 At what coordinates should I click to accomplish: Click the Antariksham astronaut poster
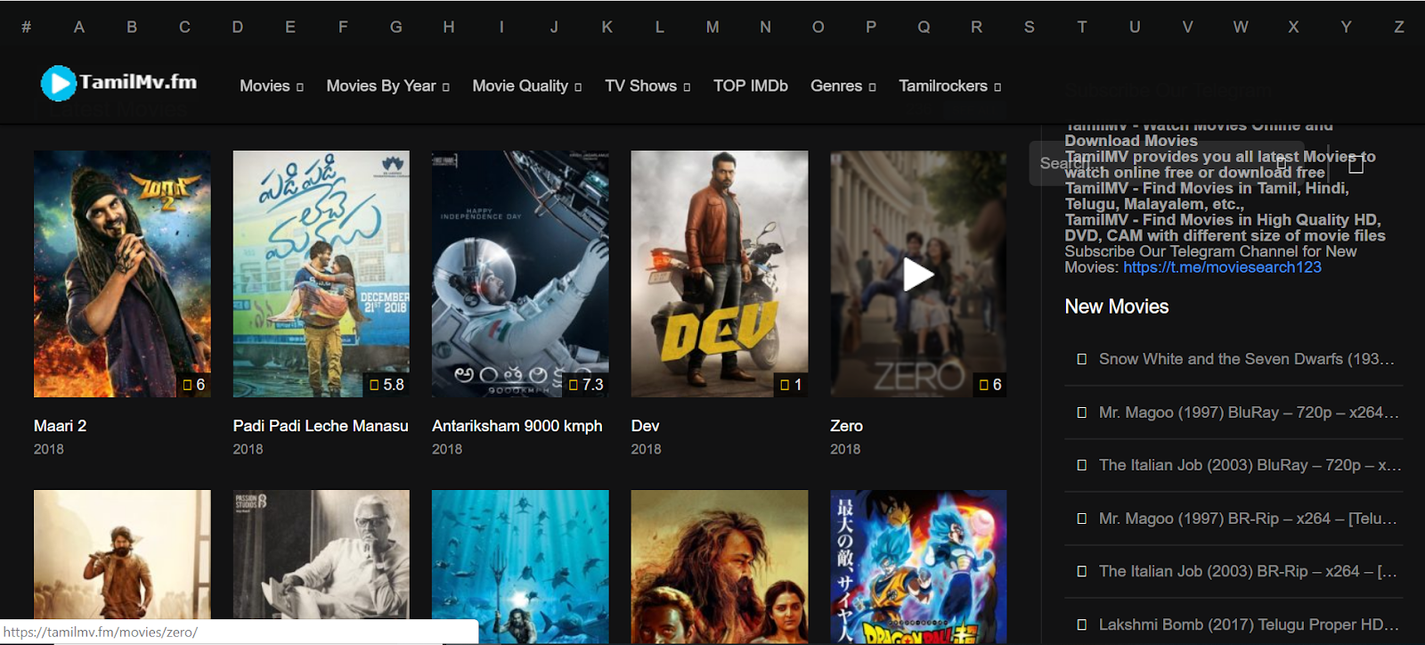pos(520,274)
